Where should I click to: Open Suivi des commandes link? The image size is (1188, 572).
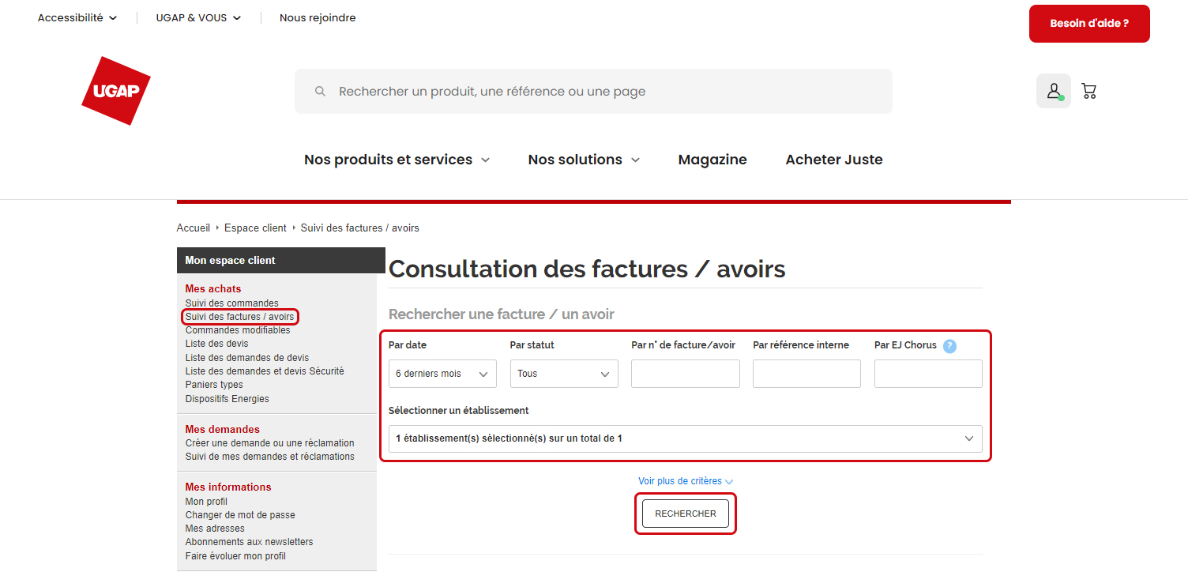pyautogui.click(x=231, y=303)
